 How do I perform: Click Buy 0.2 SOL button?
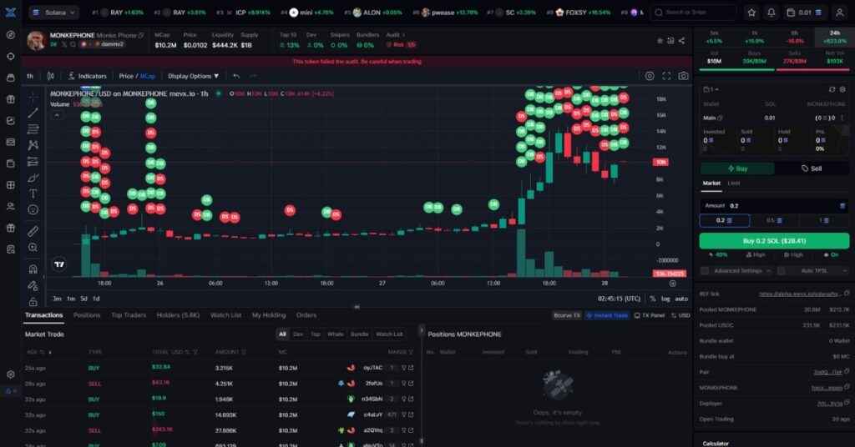click(x=774, y=241)
